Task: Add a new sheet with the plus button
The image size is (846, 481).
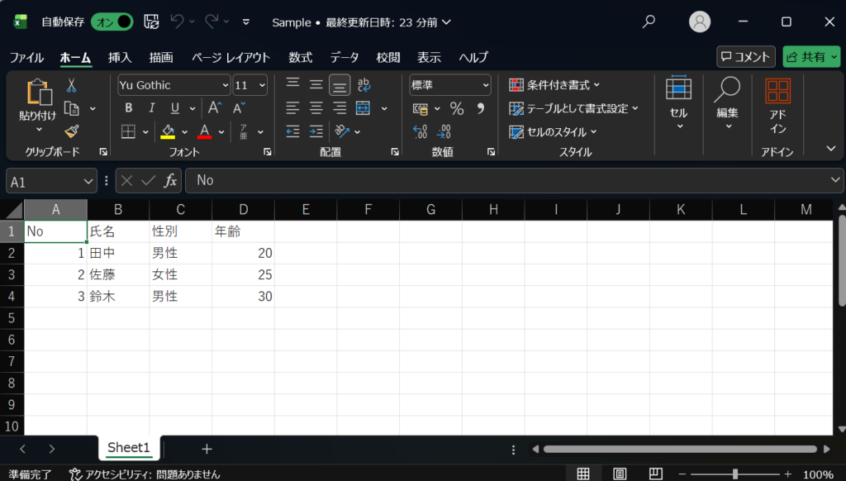Action: (207, 449)
